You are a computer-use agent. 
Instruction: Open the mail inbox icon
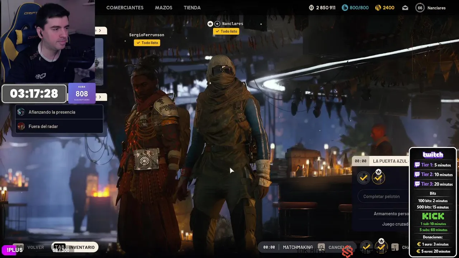(405, 8)
